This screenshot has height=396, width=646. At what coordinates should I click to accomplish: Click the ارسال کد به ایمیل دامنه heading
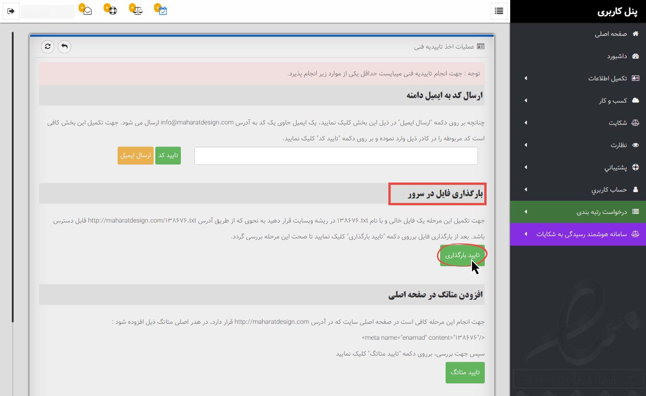444,95
